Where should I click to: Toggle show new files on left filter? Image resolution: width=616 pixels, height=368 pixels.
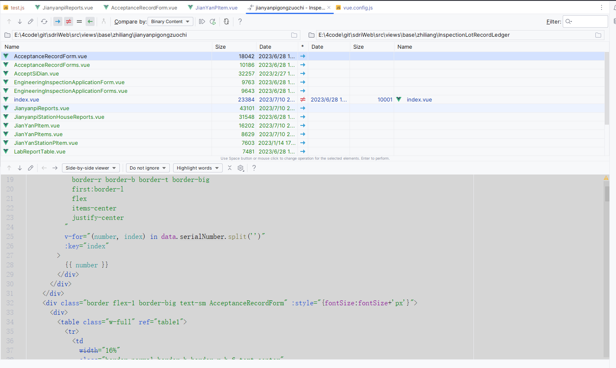pyautogui.click(x=58, y=21)
